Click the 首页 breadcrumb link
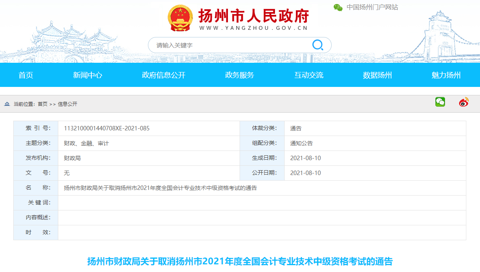Screen dimensions: 480x272 (x=41, y=104)
